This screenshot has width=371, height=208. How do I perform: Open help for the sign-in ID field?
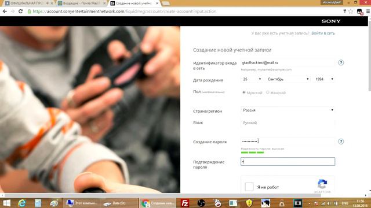341,62
